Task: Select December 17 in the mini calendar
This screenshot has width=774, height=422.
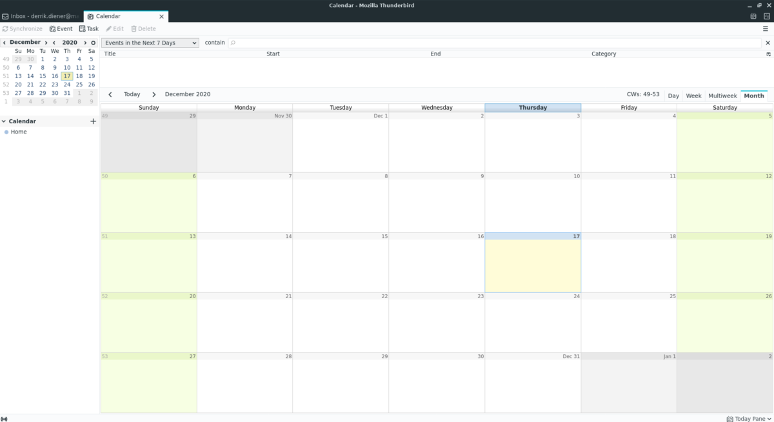Action: click(67, 76)
